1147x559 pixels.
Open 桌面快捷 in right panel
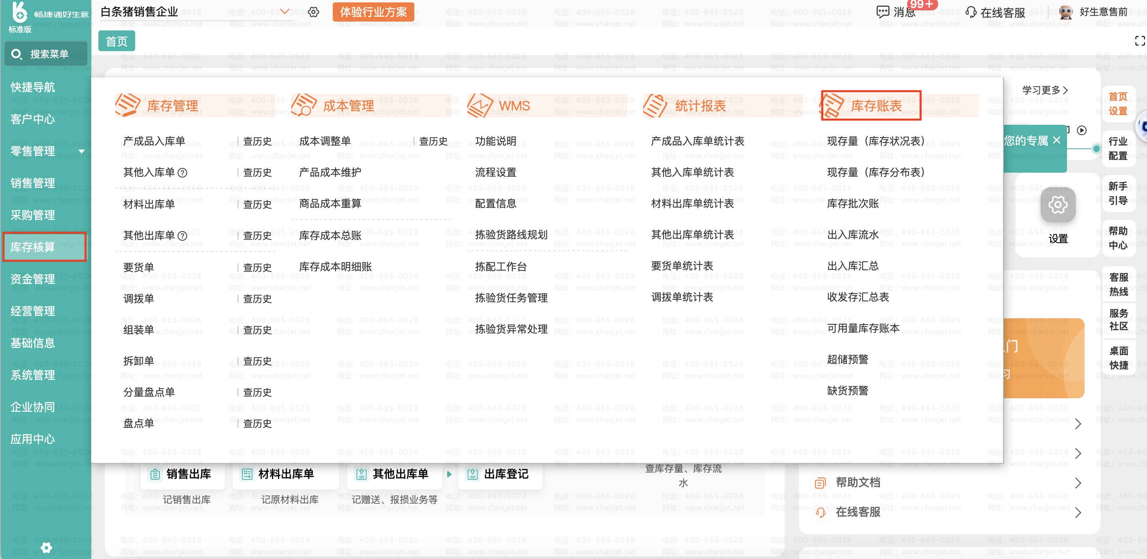1119,358
